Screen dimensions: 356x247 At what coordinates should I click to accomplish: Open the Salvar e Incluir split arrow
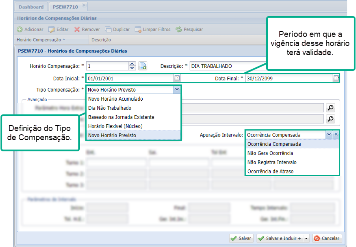click(x=306, y=239)
